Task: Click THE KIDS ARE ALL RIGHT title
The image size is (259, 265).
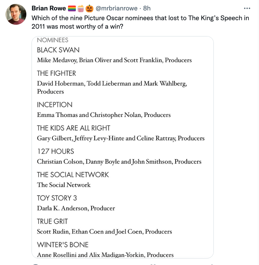Action: (x=74, y=128)
